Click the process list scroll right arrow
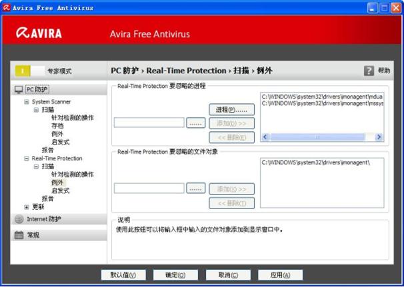The width and height of the screenshot is (404, 287). [379, 137]
